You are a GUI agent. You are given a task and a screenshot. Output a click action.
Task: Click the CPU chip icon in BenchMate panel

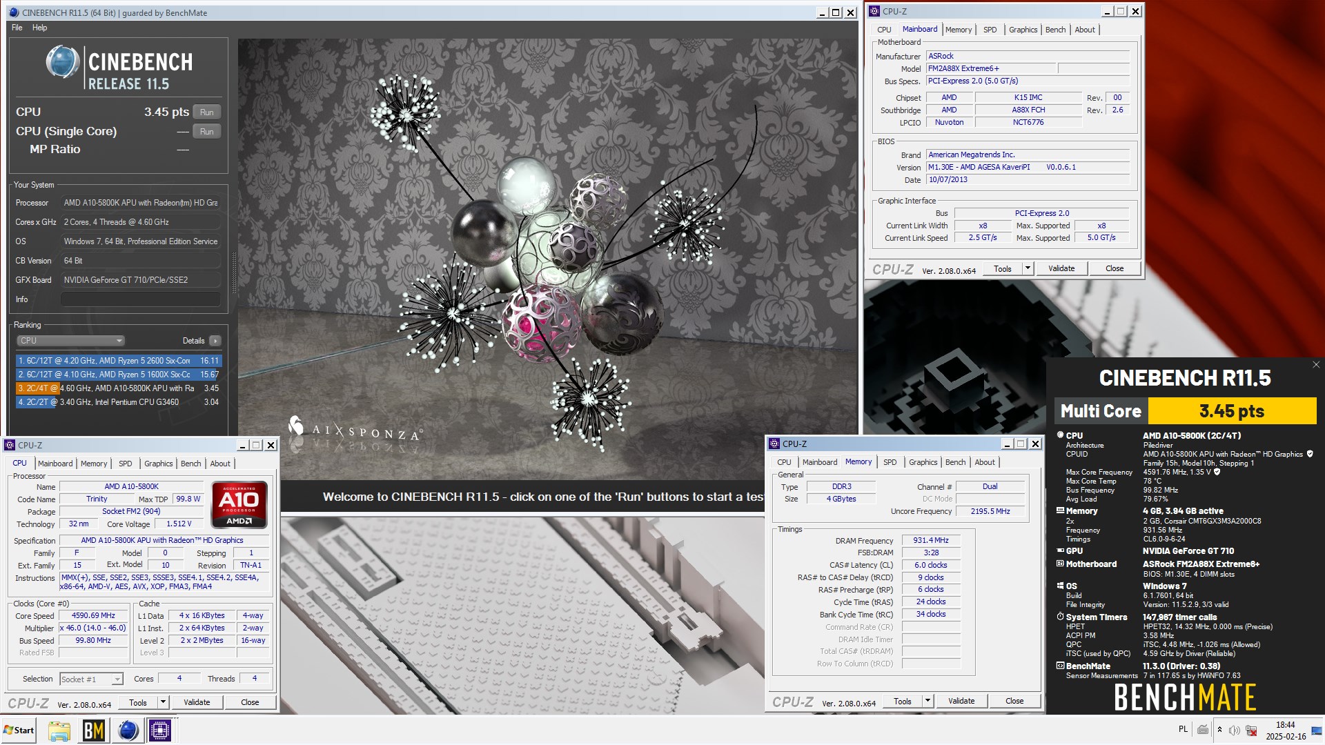1060,435
